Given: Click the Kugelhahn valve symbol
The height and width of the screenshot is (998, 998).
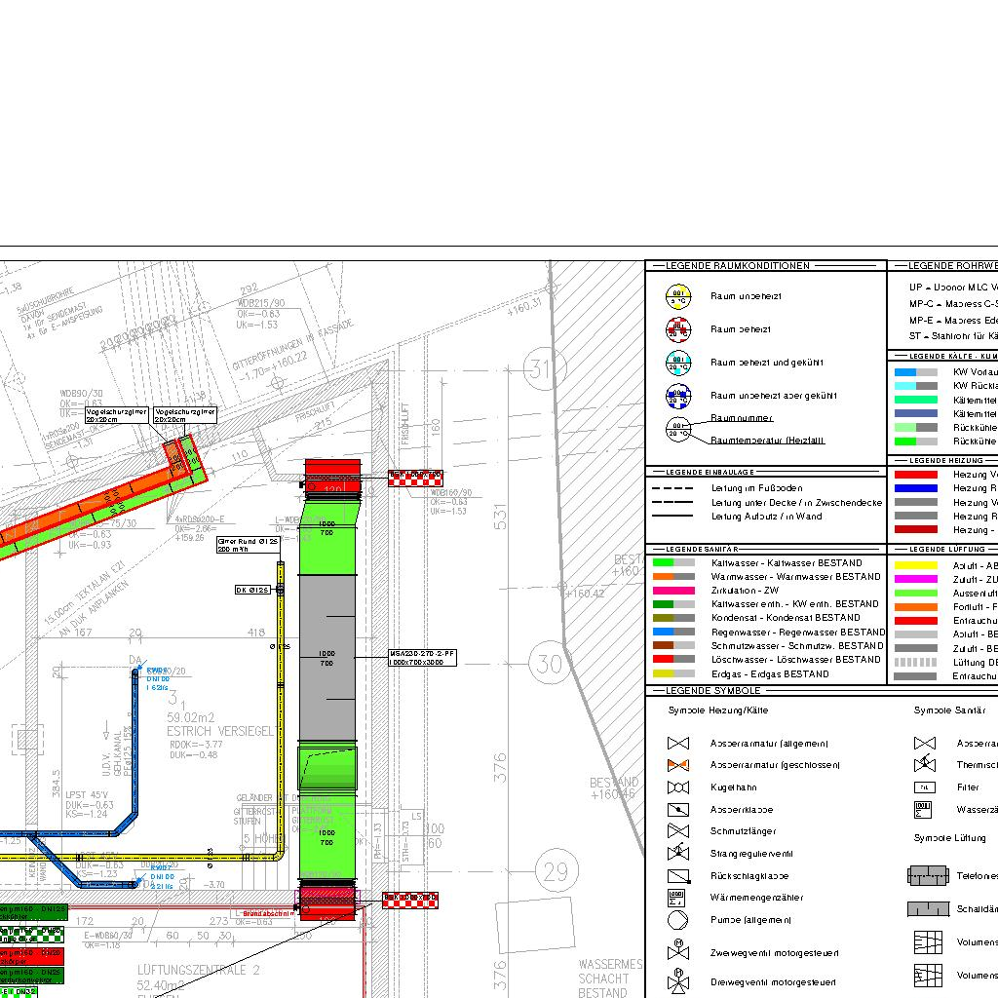Looking at the screenshot, I should (678, 787).
